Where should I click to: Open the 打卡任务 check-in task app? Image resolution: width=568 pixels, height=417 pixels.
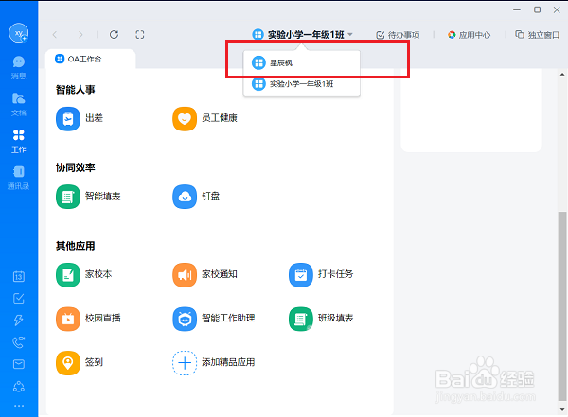[321, 275]
